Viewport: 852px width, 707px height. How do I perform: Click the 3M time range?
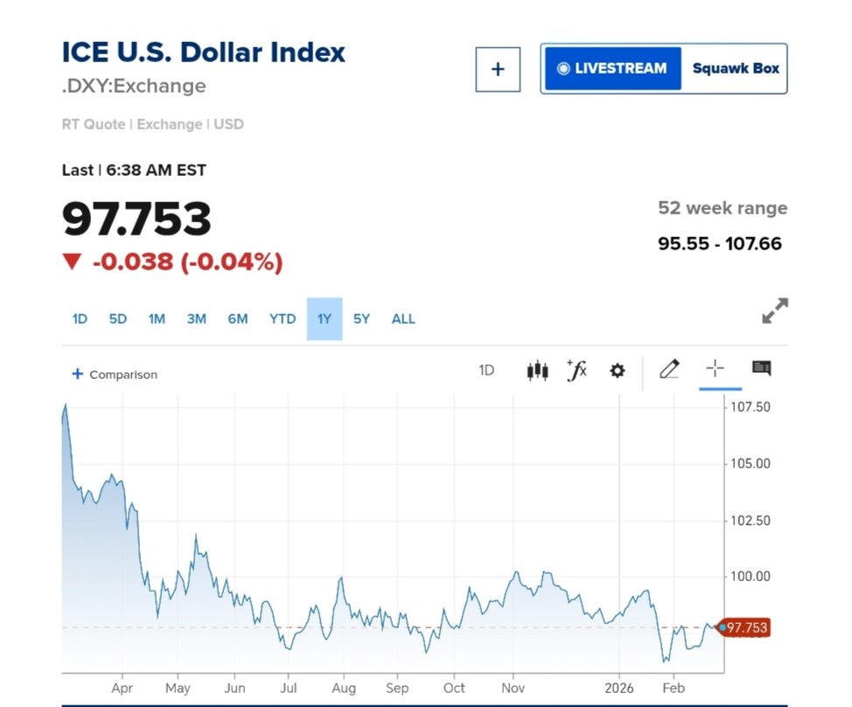pyautogui.click(x=197, y=318)
